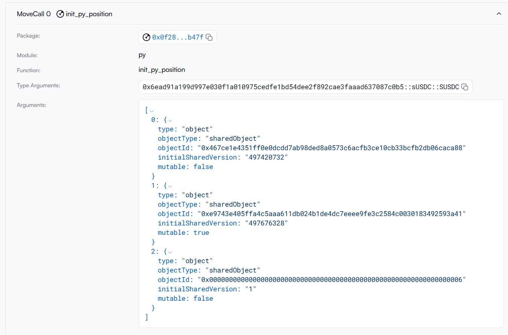Click objectId value starting with 0x467ce1e4

click(332, 148)
